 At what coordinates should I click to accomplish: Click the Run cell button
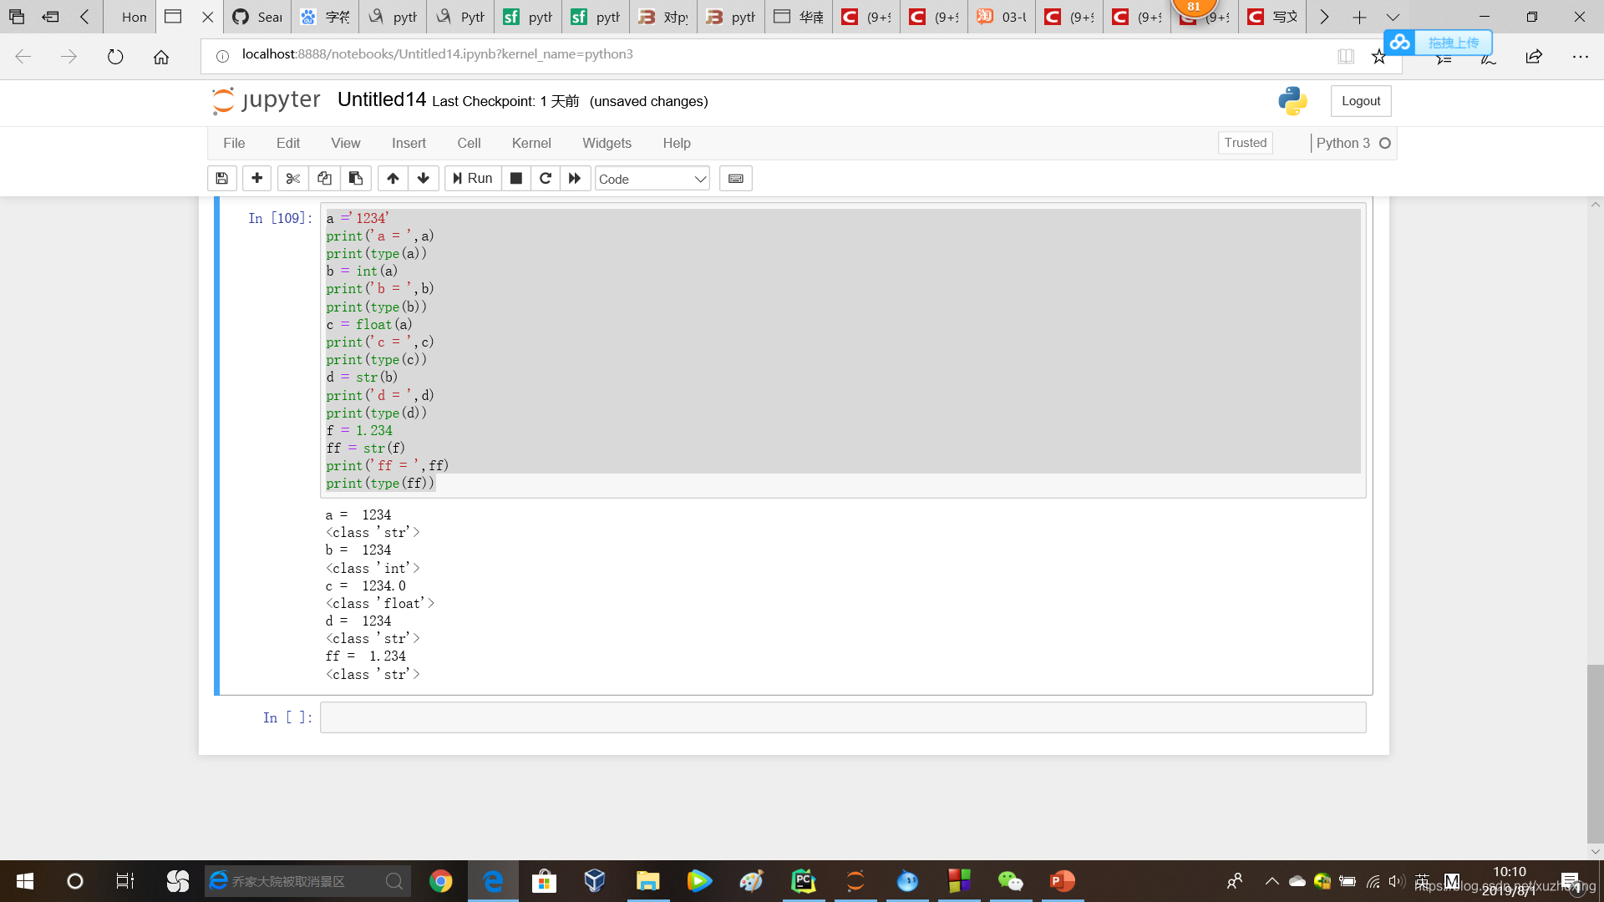click(x=471, y=177)
